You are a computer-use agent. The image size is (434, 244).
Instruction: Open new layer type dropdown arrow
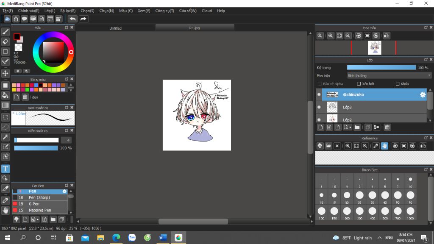(350, 127)
